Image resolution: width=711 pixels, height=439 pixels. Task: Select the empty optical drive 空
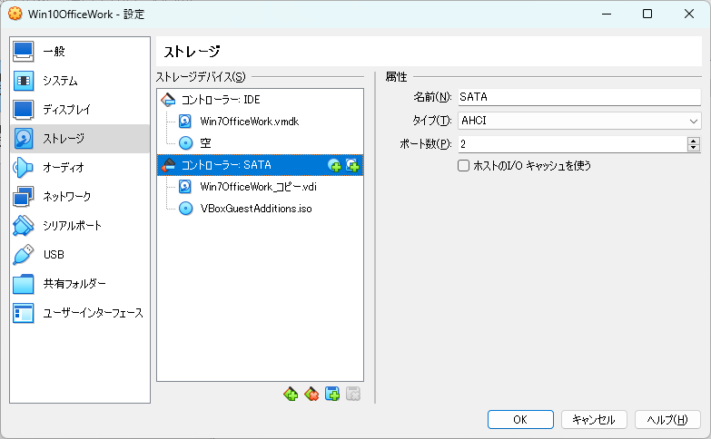(260, 143)
